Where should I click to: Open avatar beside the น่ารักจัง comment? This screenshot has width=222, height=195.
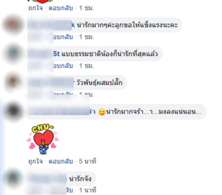[12, 179]
